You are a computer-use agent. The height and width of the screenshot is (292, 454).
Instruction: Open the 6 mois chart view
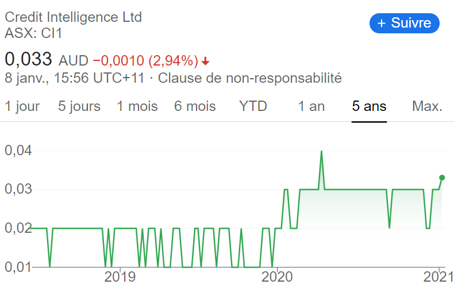click(195, 106)
